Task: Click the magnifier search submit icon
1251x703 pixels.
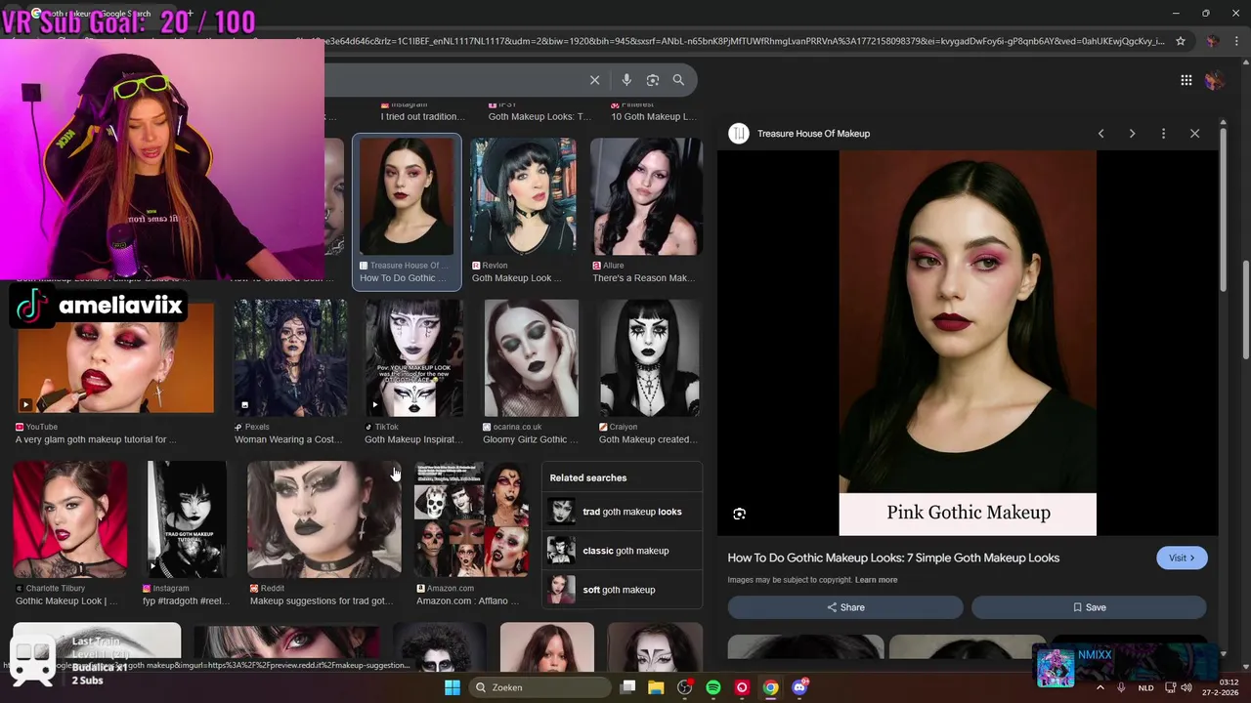Action: point(678,80)
